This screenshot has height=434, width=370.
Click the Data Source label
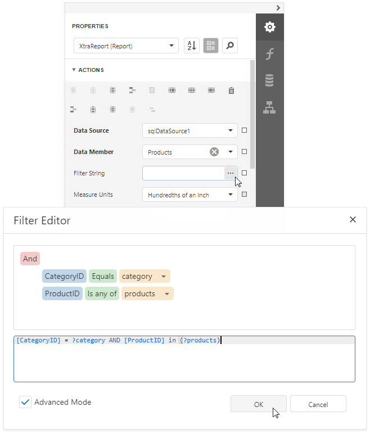point(91,130)
